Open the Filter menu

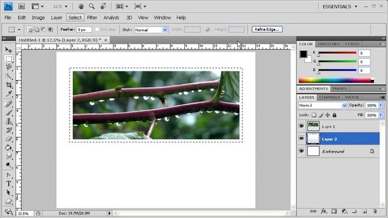pos(92,18)
